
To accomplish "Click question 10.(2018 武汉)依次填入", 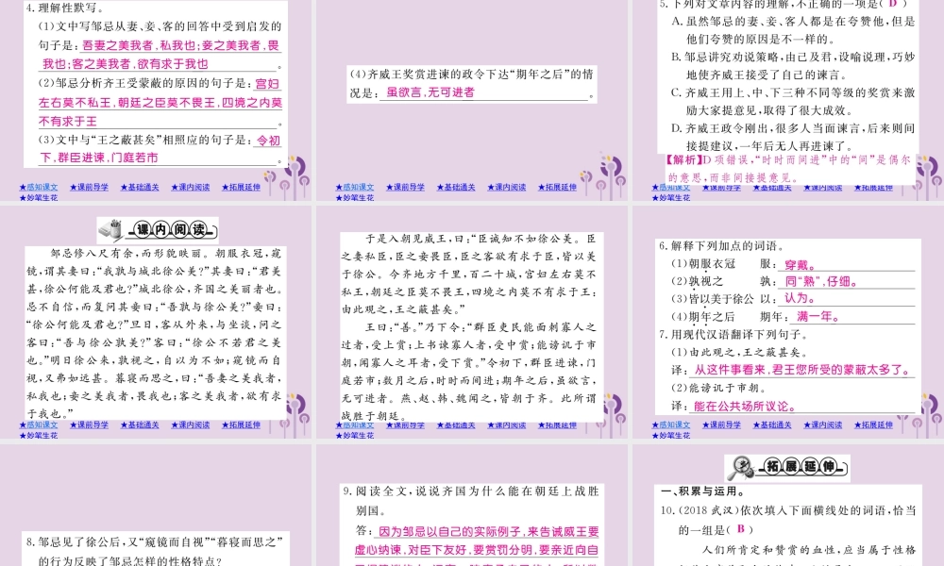I will 788,520.
